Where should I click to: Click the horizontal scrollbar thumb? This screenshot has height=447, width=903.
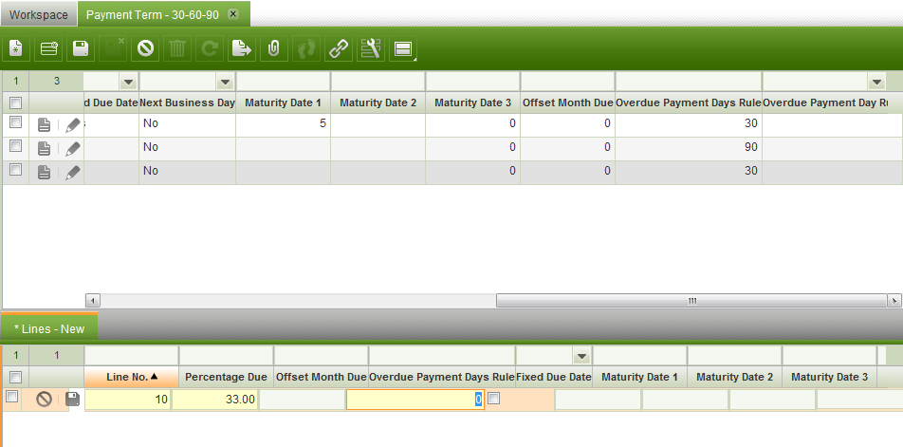(x=691, y=301)
